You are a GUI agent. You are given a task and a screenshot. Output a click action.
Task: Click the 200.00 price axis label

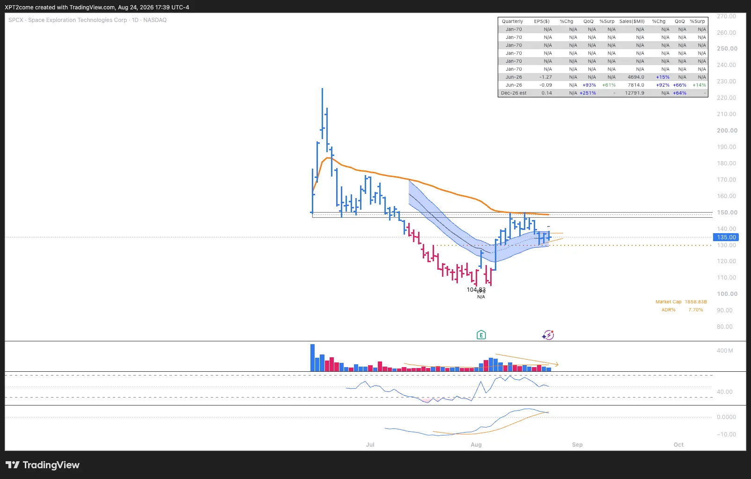point(727,131)
